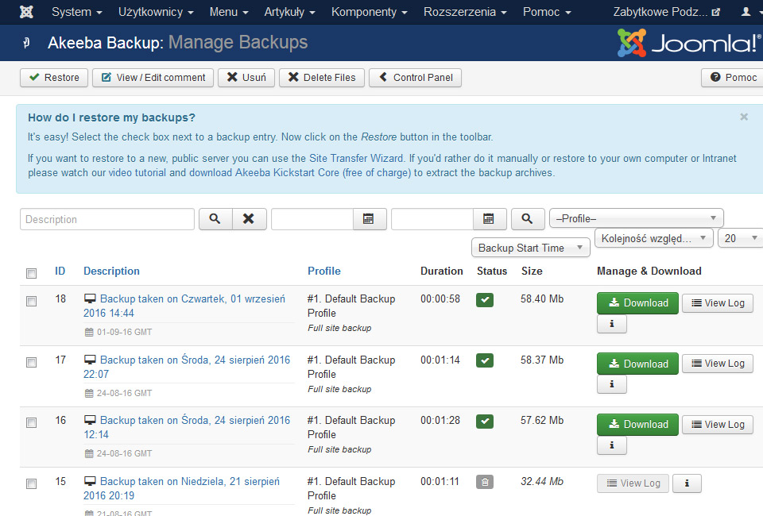
Task: Select the checkbox for backup ID 16
Action: point(32,422)
